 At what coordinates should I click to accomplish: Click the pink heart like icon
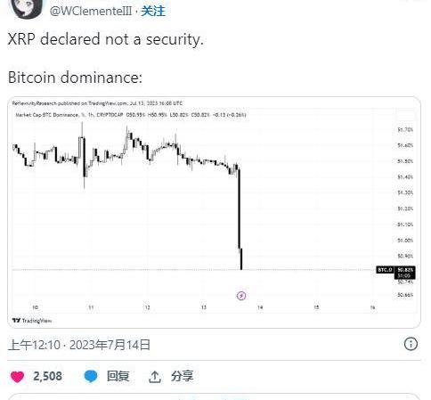tap(17, 377)
